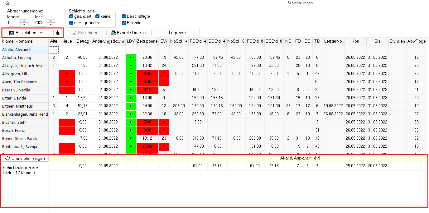The image size is (429, 213).
Task: Click Dienstplan zeigen
Action: [25, 158]
